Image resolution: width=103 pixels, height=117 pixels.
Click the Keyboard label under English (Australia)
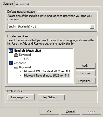tap(25, 55)
